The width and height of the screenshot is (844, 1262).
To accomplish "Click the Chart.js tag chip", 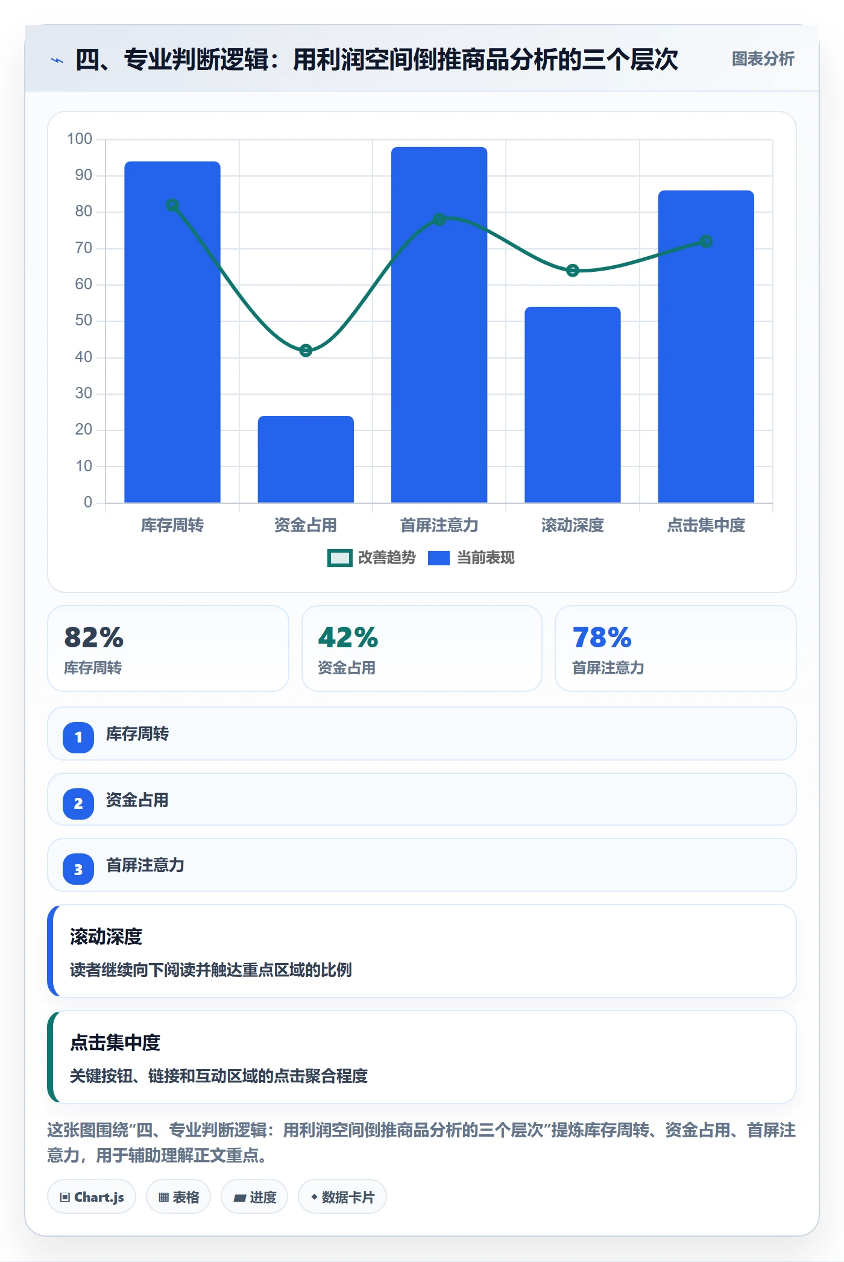I will coord(92,1197).
